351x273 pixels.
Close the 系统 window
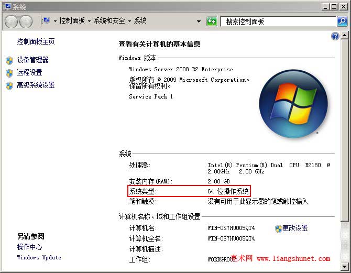pos(343,7)
